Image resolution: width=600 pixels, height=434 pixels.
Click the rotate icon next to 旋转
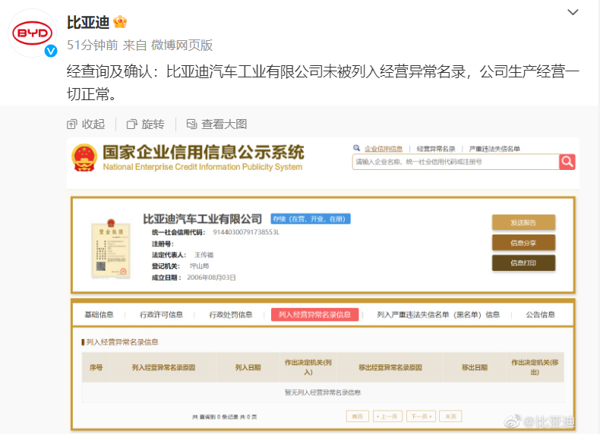point(131,124)
